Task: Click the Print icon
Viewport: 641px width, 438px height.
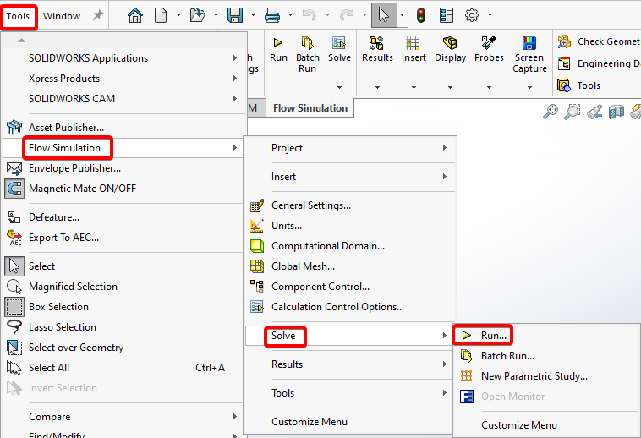Action: point(271,15)
